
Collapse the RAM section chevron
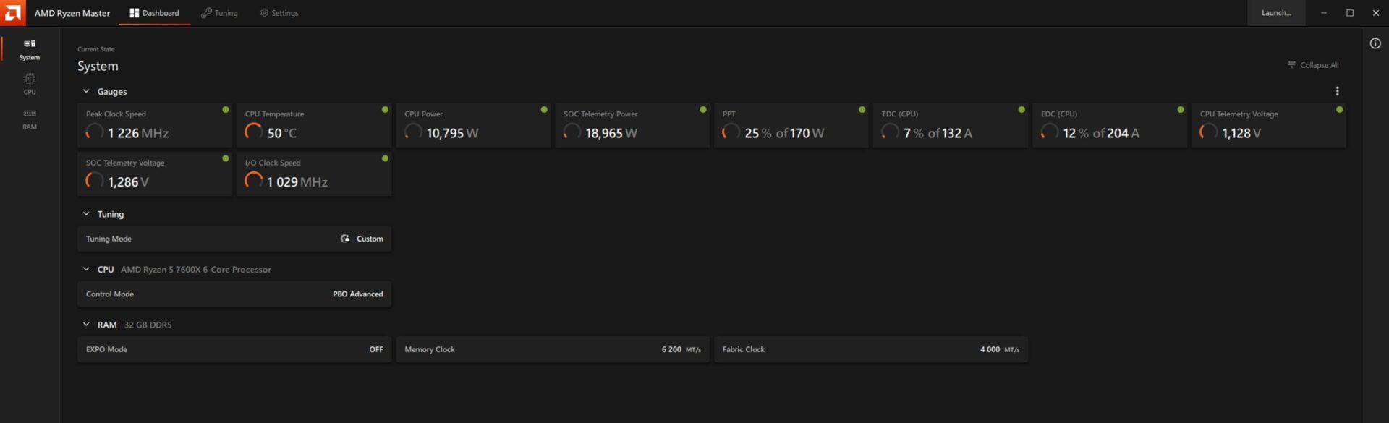[x=86, y=325]
